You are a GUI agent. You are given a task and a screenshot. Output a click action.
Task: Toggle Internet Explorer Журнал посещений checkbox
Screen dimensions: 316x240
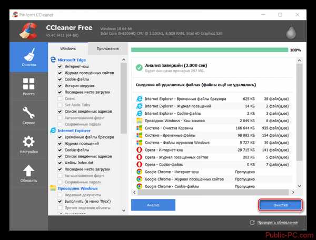60,143
